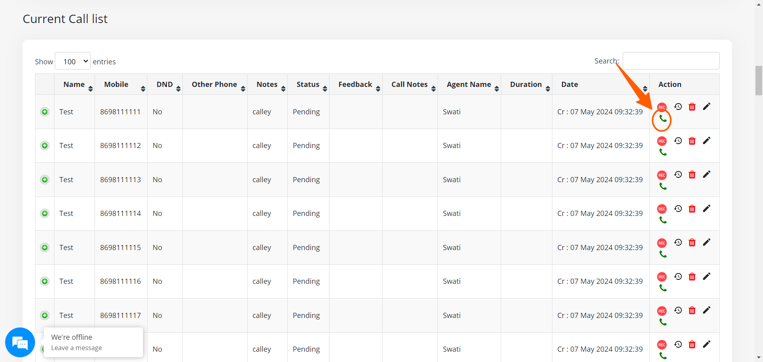
Task: Show history for 8698111114
Action: pos(678,208)
